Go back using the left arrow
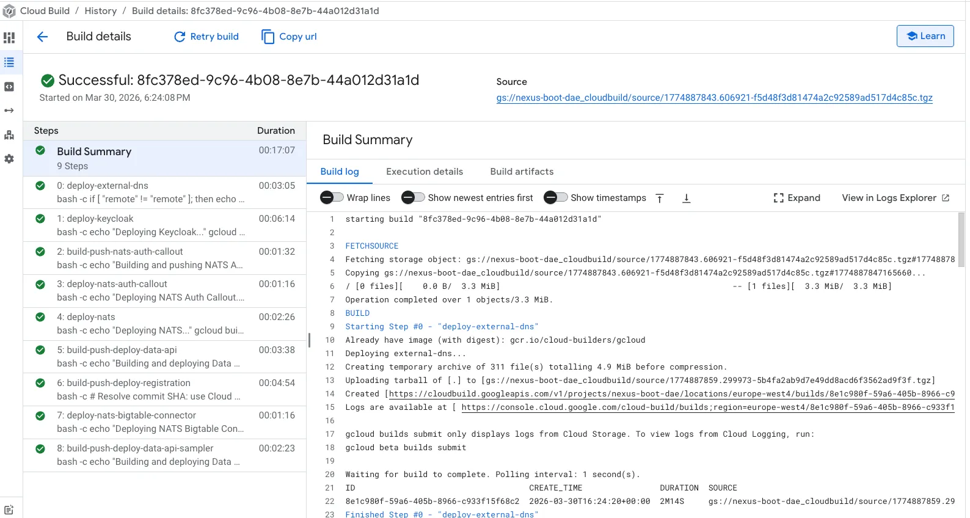The height and width of the screenshot is (518, 970). [x=42, y=37]
